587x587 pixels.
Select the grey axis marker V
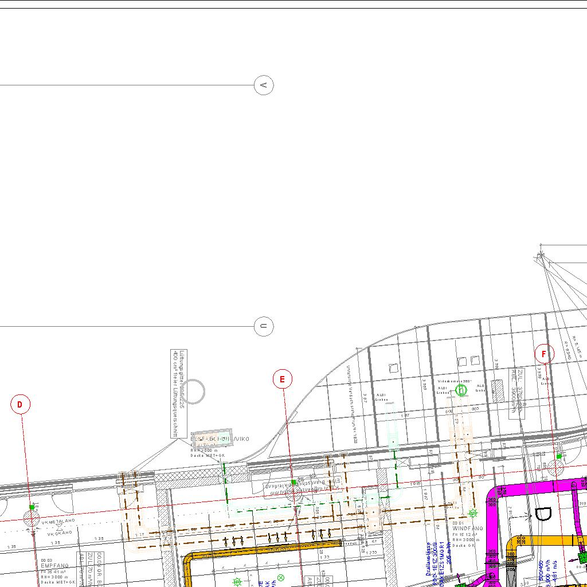(x=264, y=85)
